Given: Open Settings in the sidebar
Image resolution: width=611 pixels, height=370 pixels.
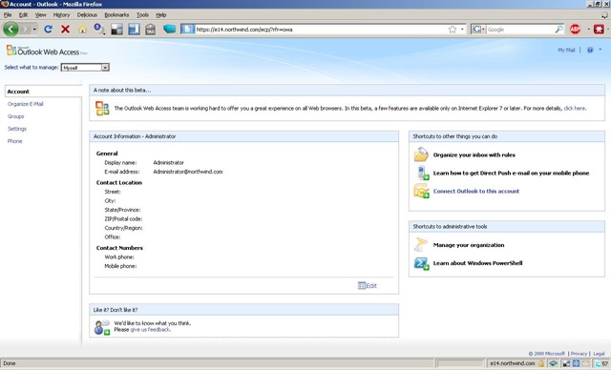Looking at the screenshot, I should coord(17,129).
